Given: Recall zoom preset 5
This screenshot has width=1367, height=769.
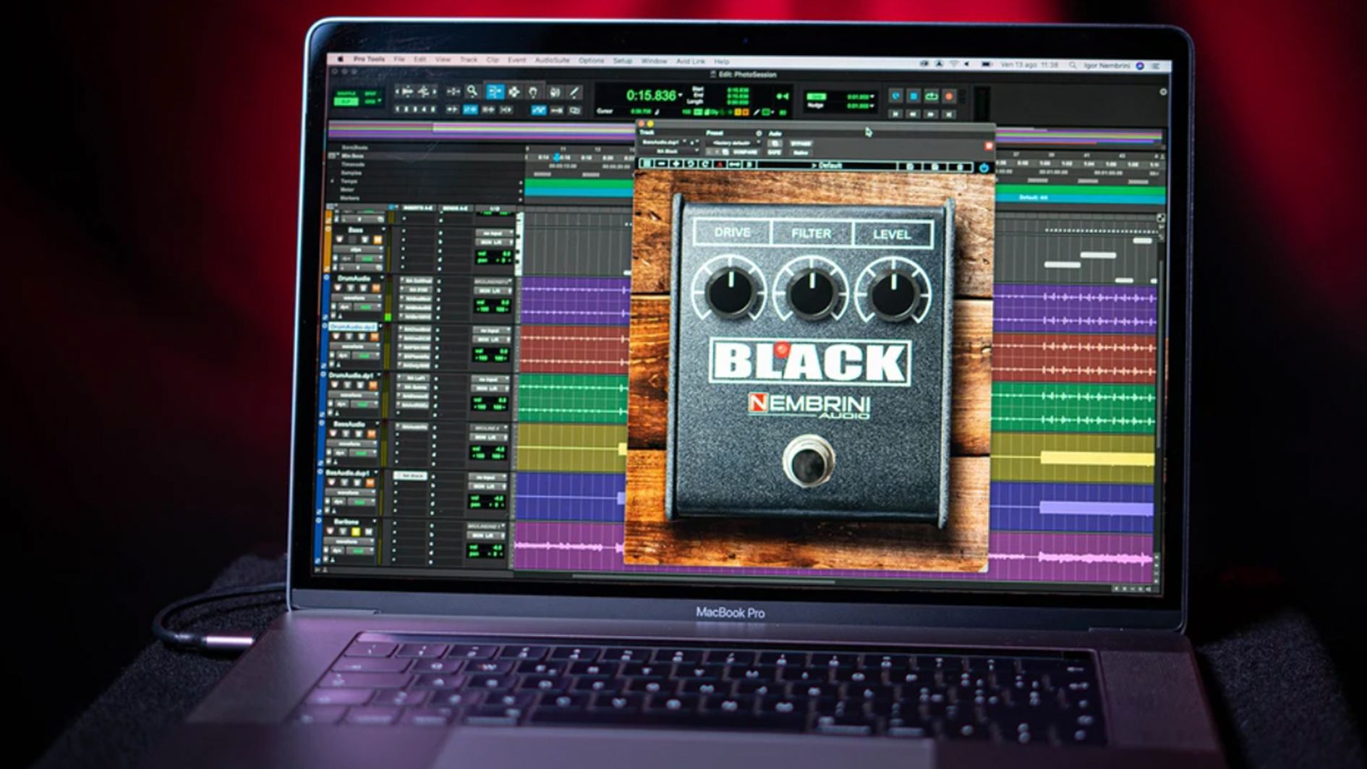Looking at the screenshot, I should (x=433, y=109).
